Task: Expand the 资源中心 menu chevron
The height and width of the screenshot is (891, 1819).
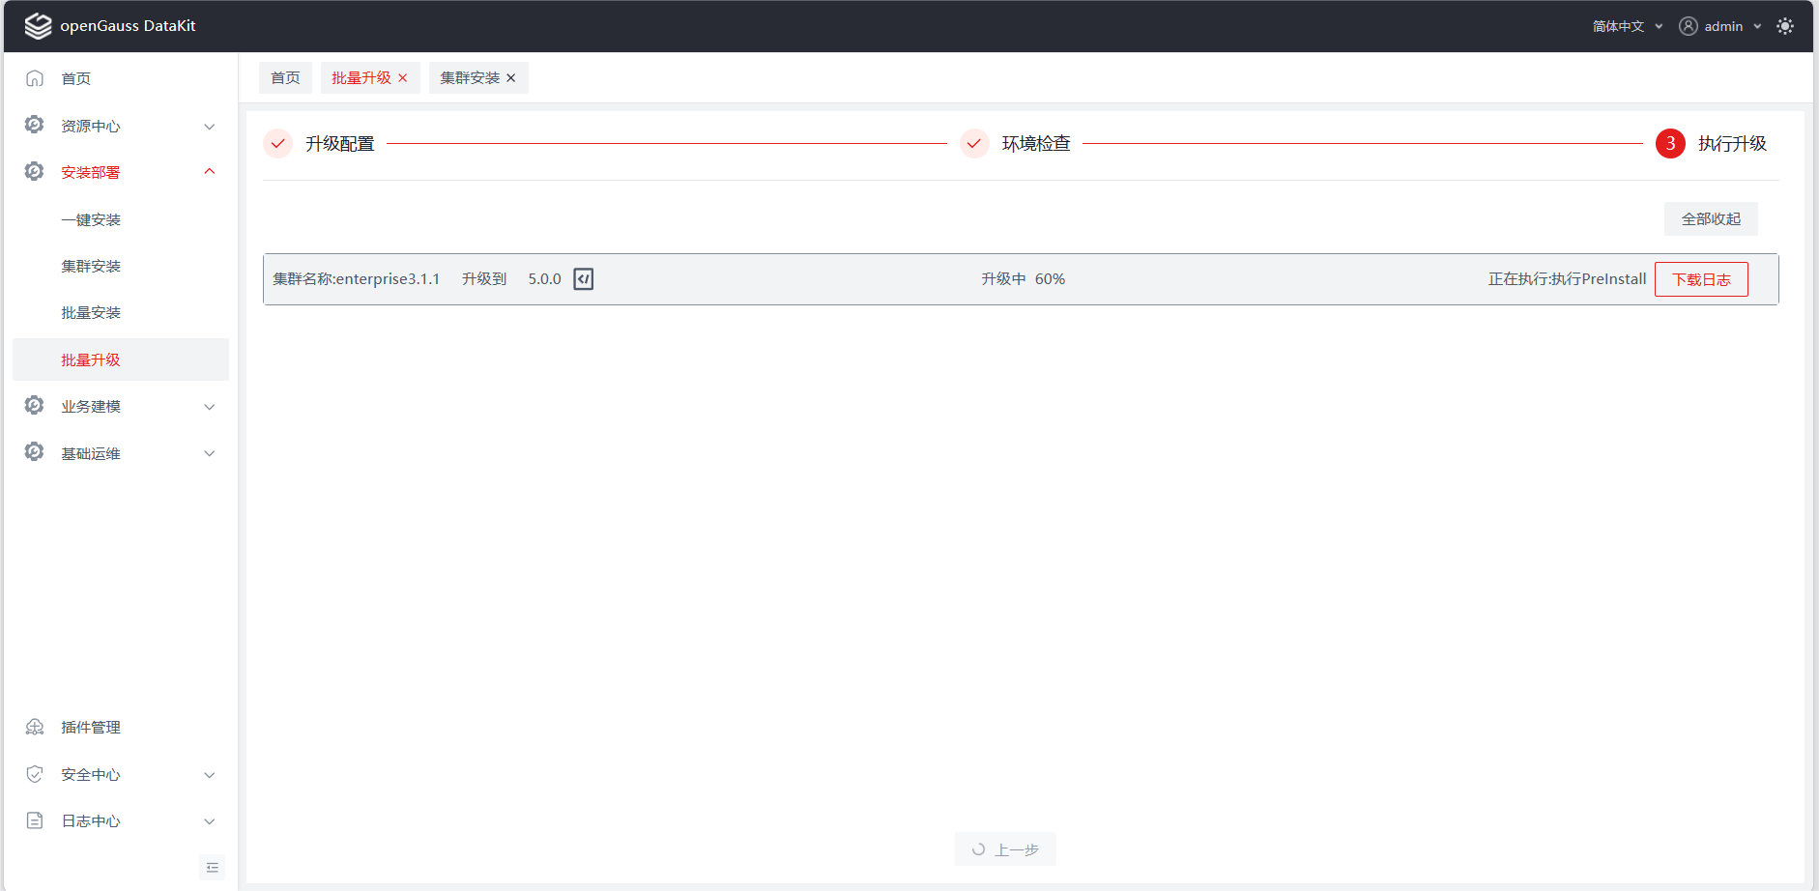Action: tap(210, 127)
